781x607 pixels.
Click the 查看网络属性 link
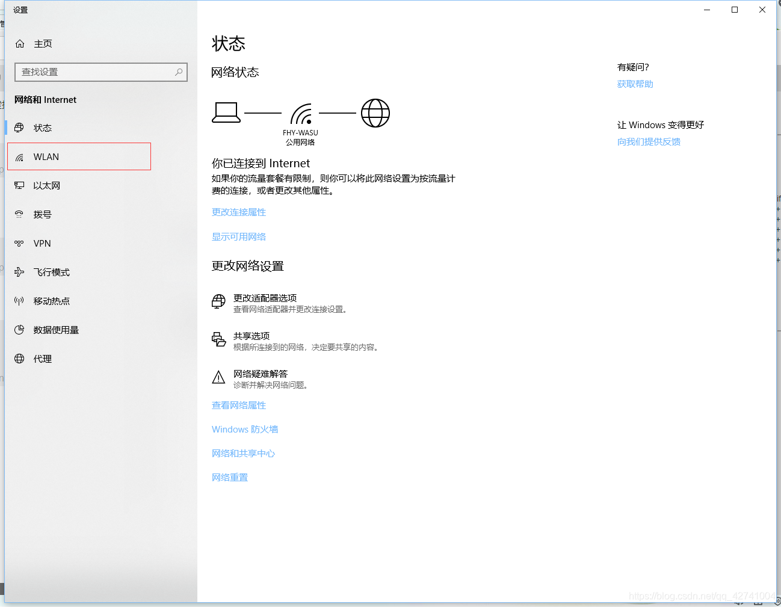coord(239,405)
